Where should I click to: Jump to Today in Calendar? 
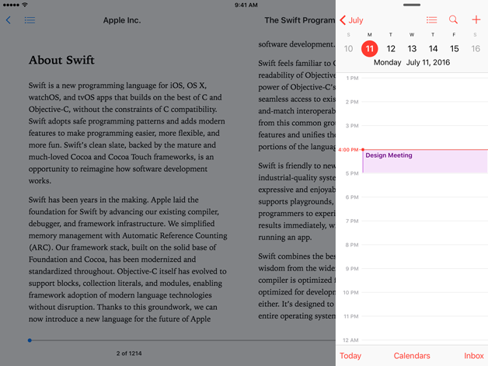(x=350, y=356)
